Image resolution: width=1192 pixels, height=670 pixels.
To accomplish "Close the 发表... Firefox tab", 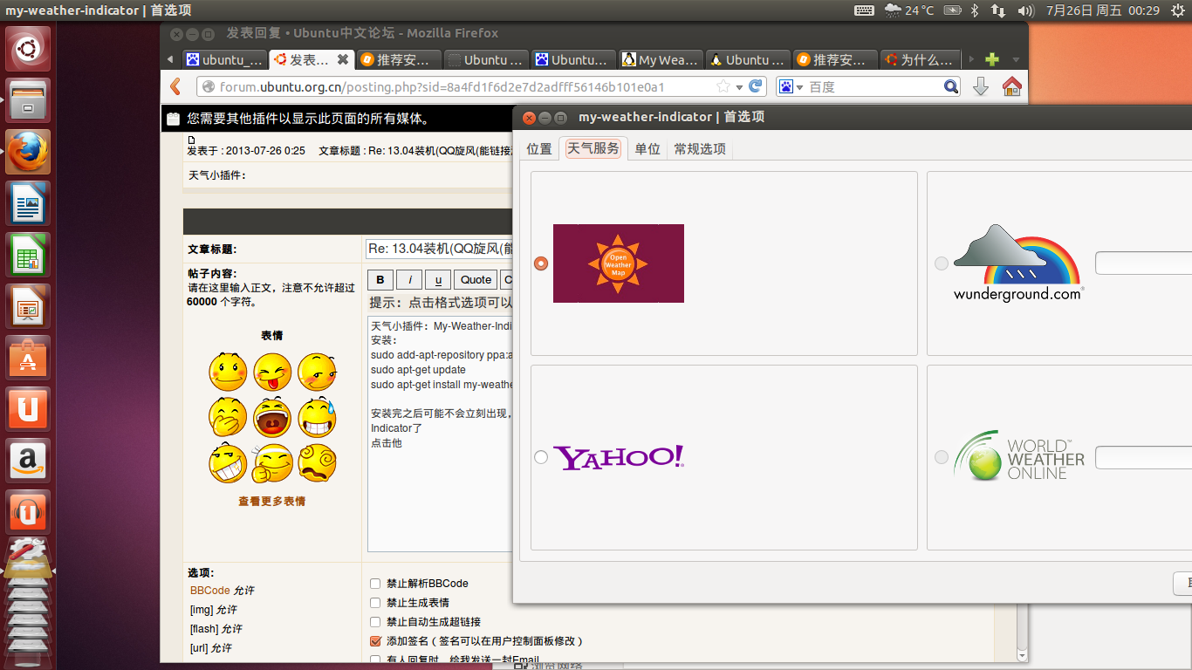I will pyautogui.click(x=343, y=60).
